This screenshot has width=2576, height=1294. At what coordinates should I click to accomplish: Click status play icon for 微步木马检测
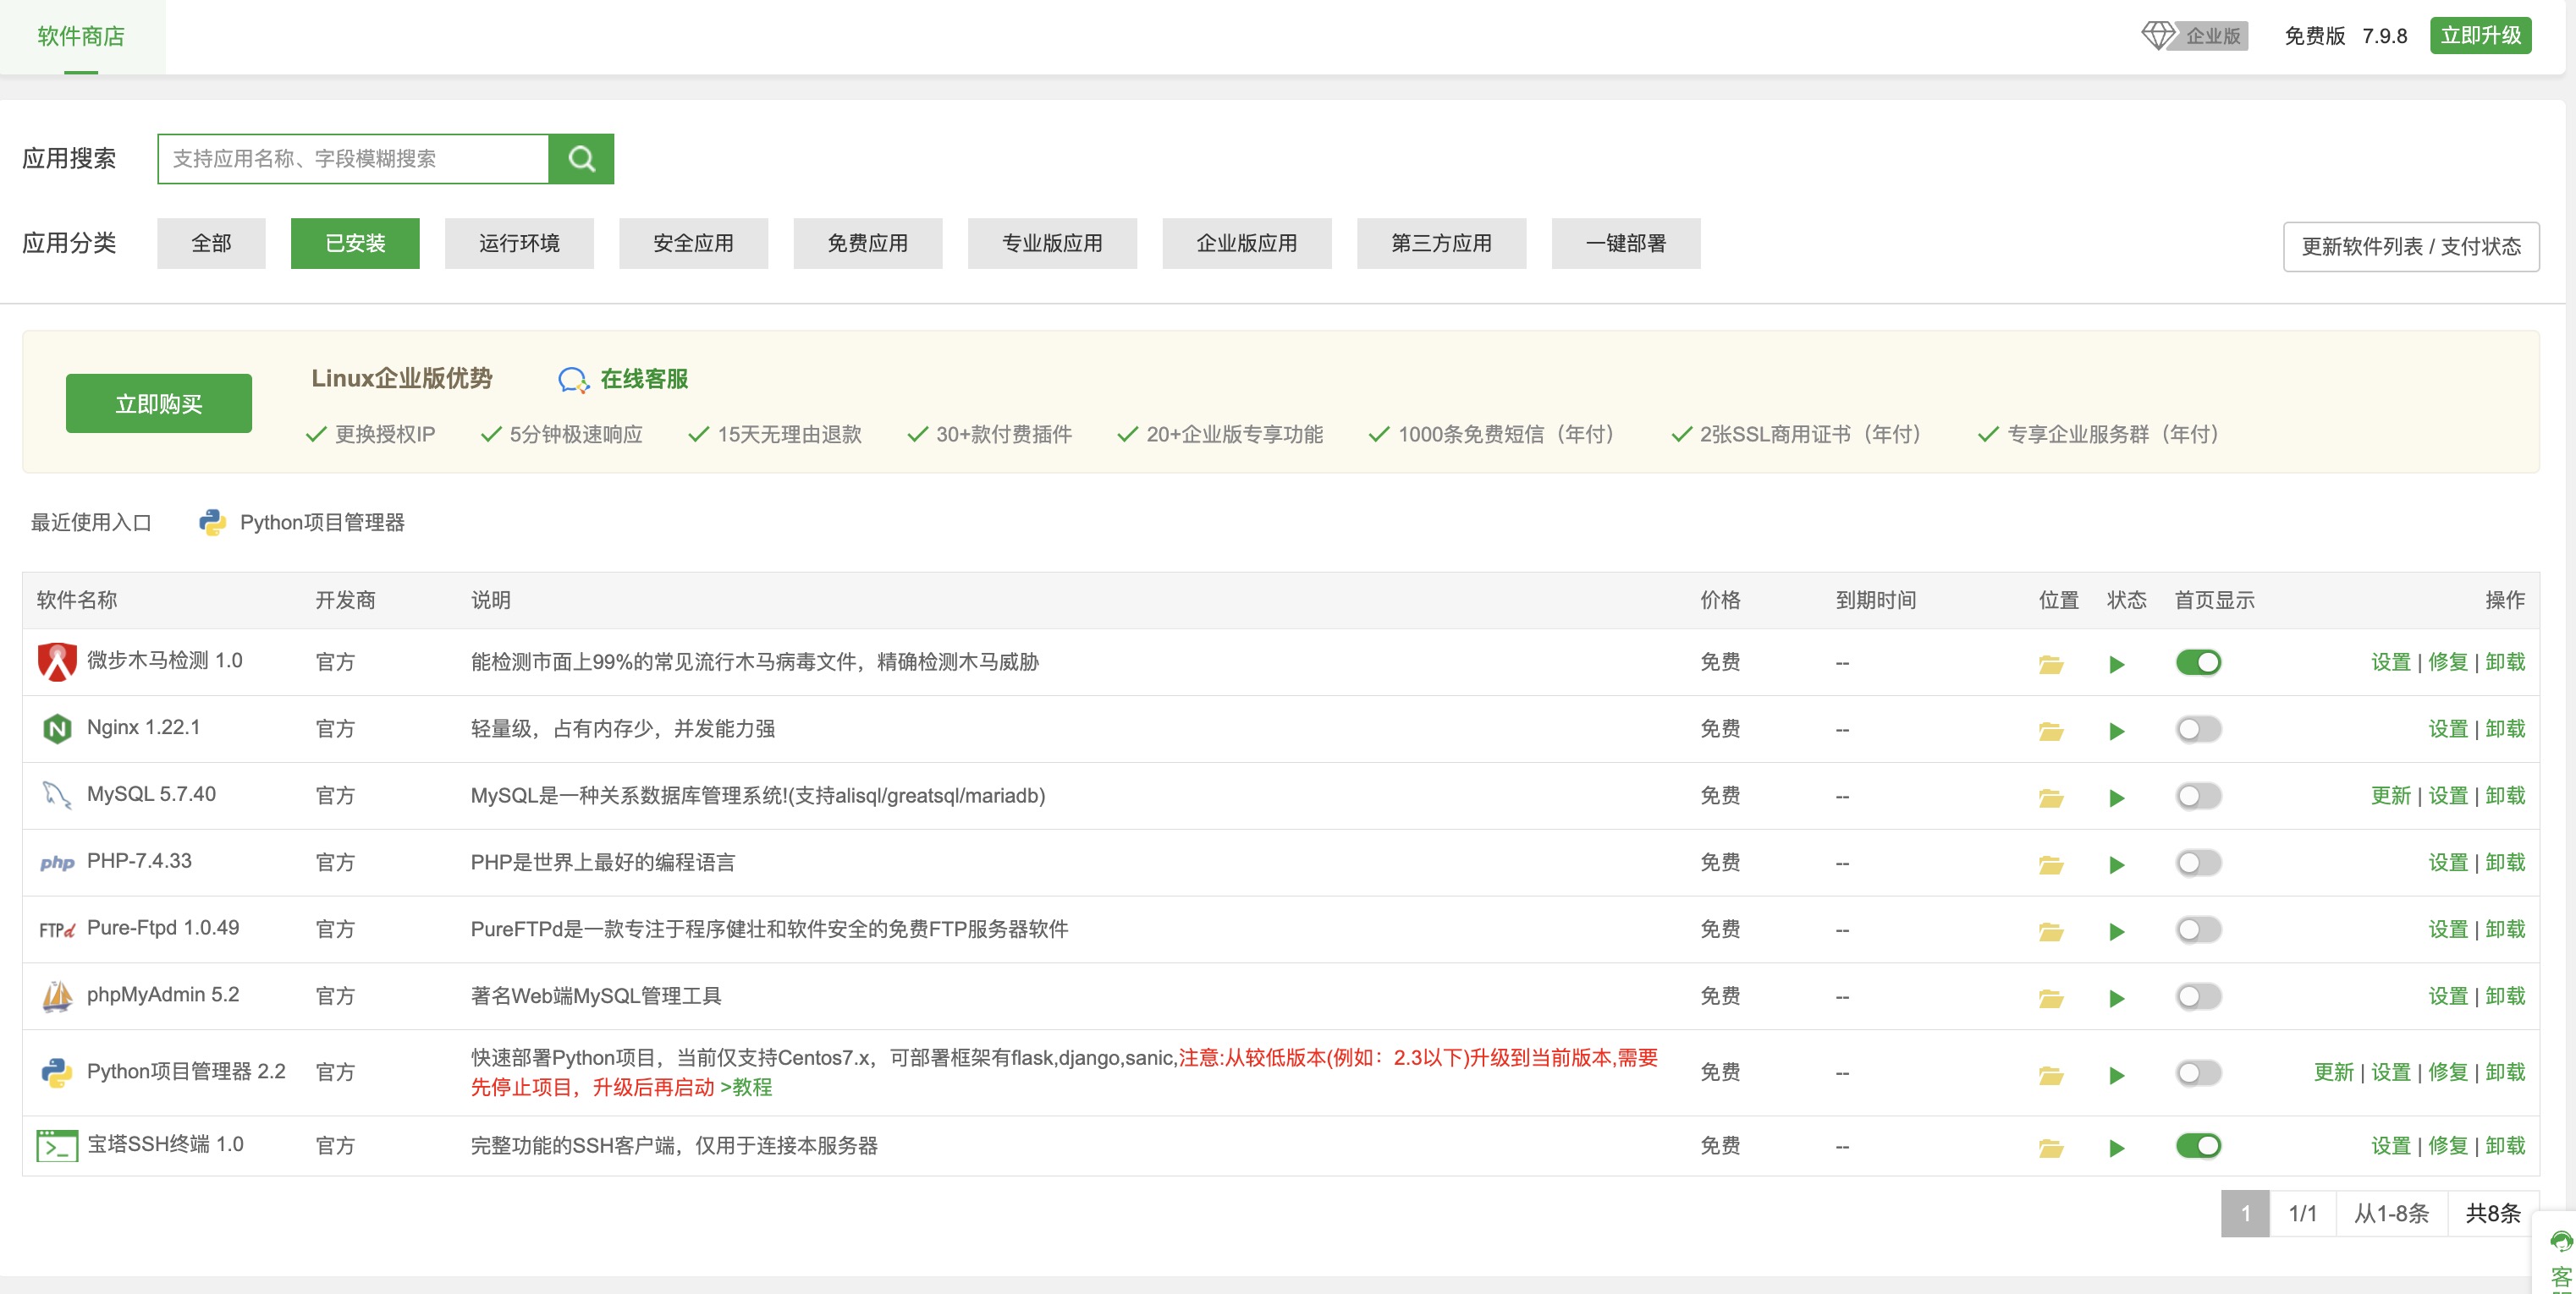click(x=2116, y=665)
